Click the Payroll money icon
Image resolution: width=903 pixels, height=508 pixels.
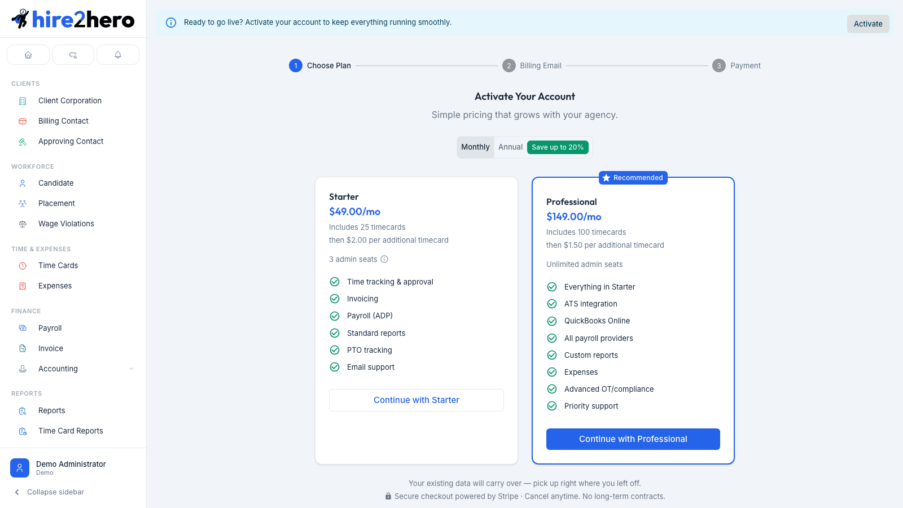click(x=23, y=328)
